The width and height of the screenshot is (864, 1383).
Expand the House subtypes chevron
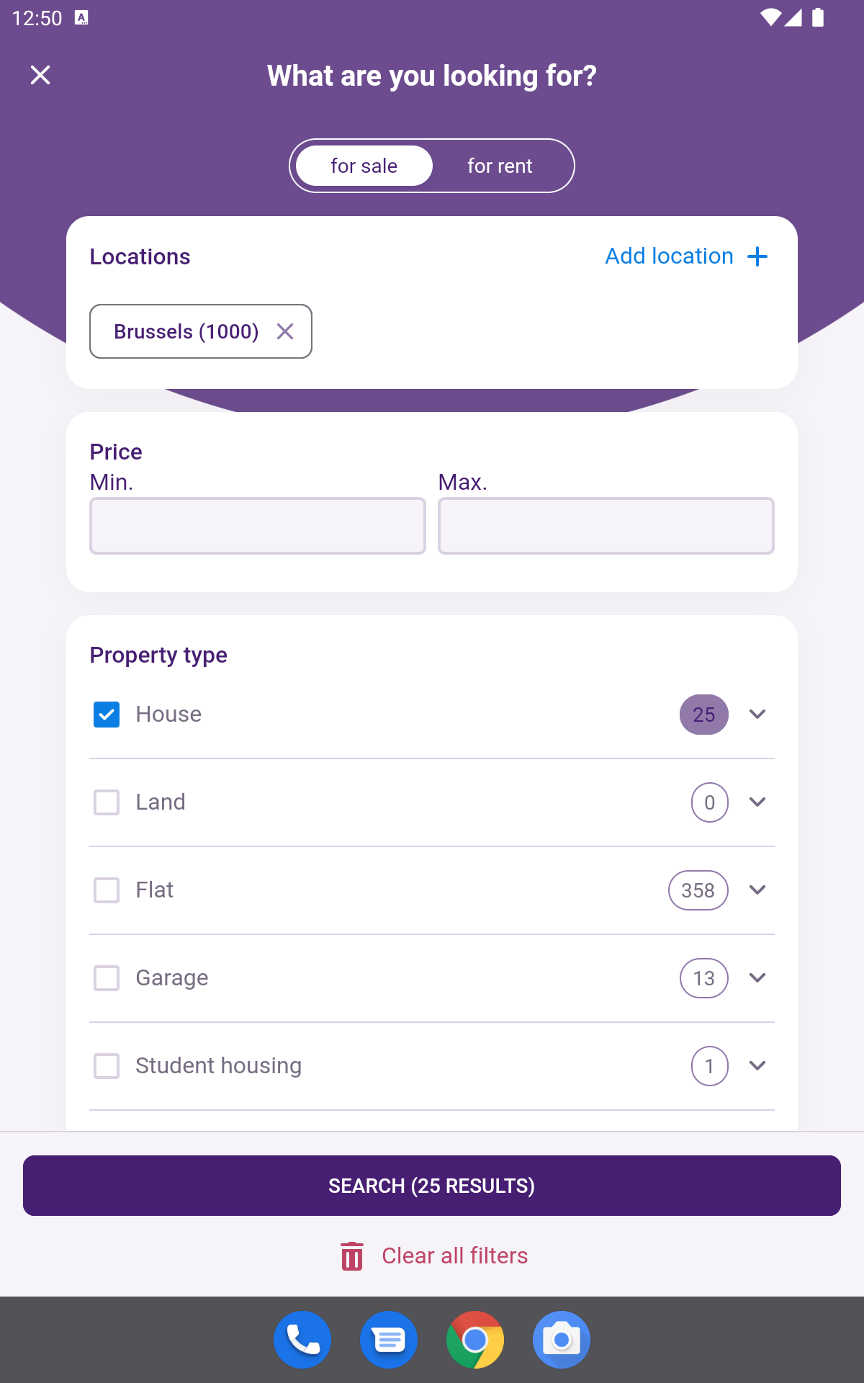(x=757, y=715)
